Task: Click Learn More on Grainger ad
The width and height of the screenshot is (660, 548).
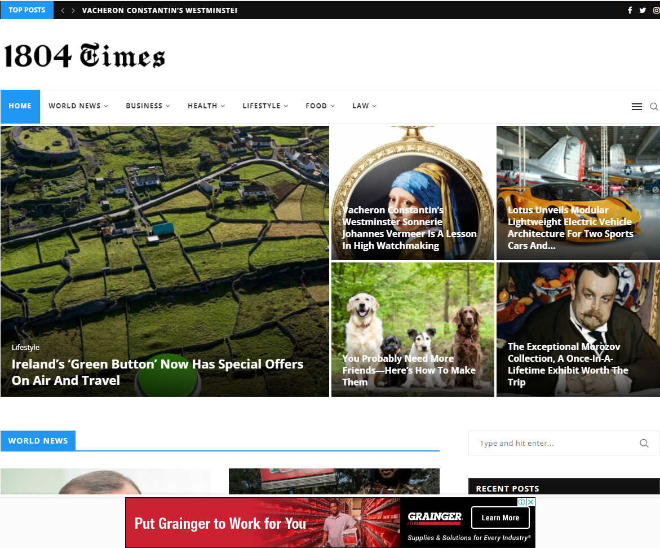Action: [x=500, y=518]
